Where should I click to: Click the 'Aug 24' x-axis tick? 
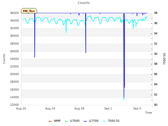[50, 108]
